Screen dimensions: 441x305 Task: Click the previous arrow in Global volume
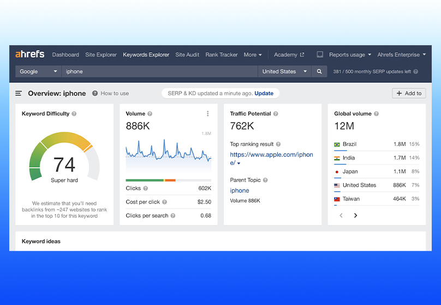point(342,216)
